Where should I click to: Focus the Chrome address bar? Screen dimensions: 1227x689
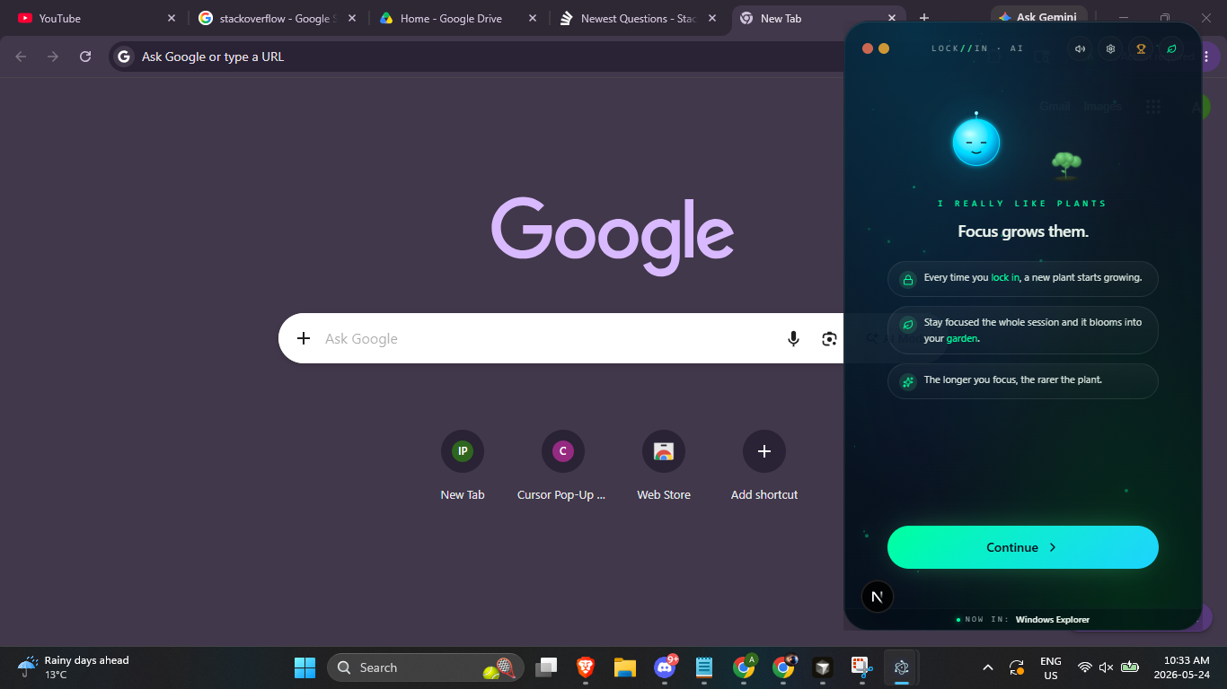[476, 57]
